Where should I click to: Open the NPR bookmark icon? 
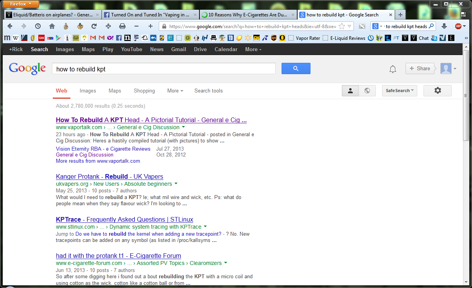50,38
